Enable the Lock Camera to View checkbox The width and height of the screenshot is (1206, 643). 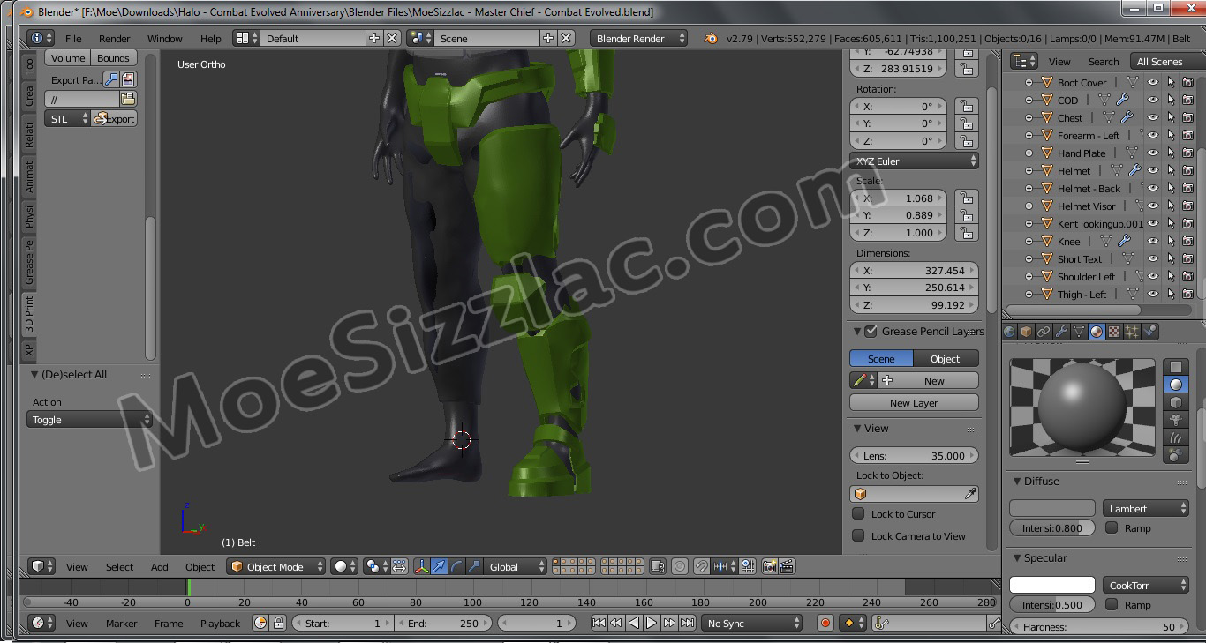[x=858, y=535]
